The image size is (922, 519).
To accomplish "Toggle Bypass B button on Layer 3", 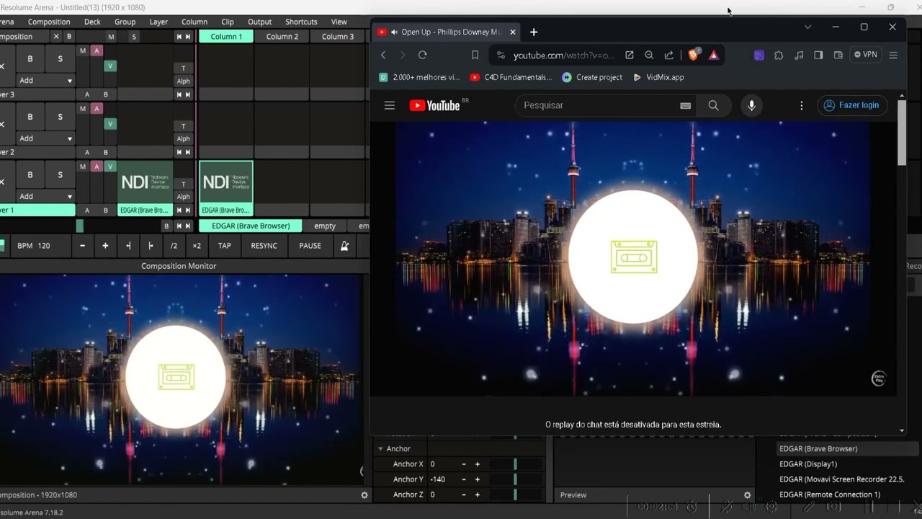I will (30, 59).
